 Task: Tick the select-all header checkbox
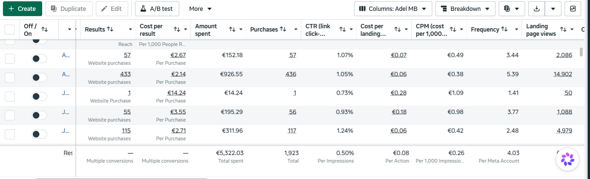(10, 30)
